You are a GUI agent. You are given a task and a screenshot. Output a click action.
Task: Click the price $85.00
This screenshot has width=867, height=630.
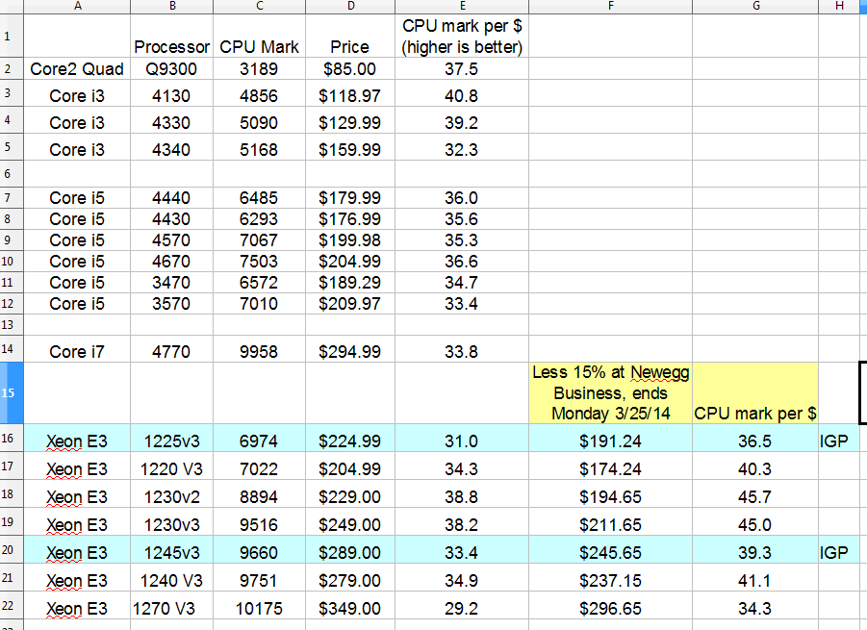[350, 69]
